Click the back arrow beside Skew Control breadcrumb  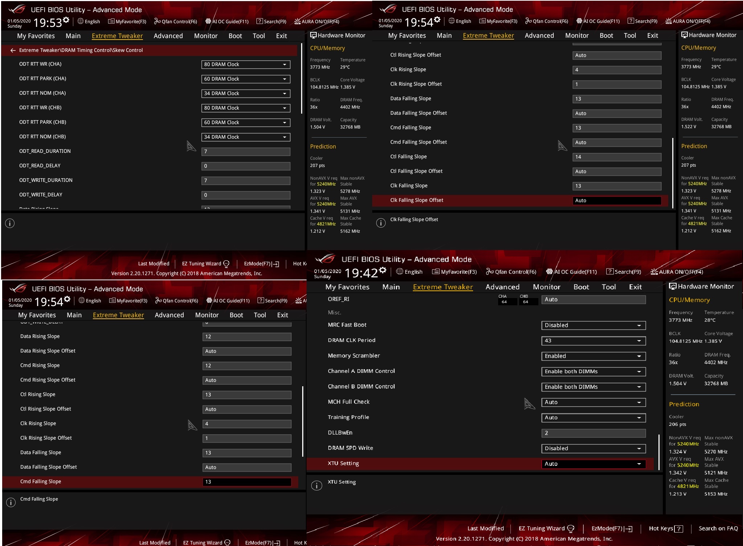(13, 50)
